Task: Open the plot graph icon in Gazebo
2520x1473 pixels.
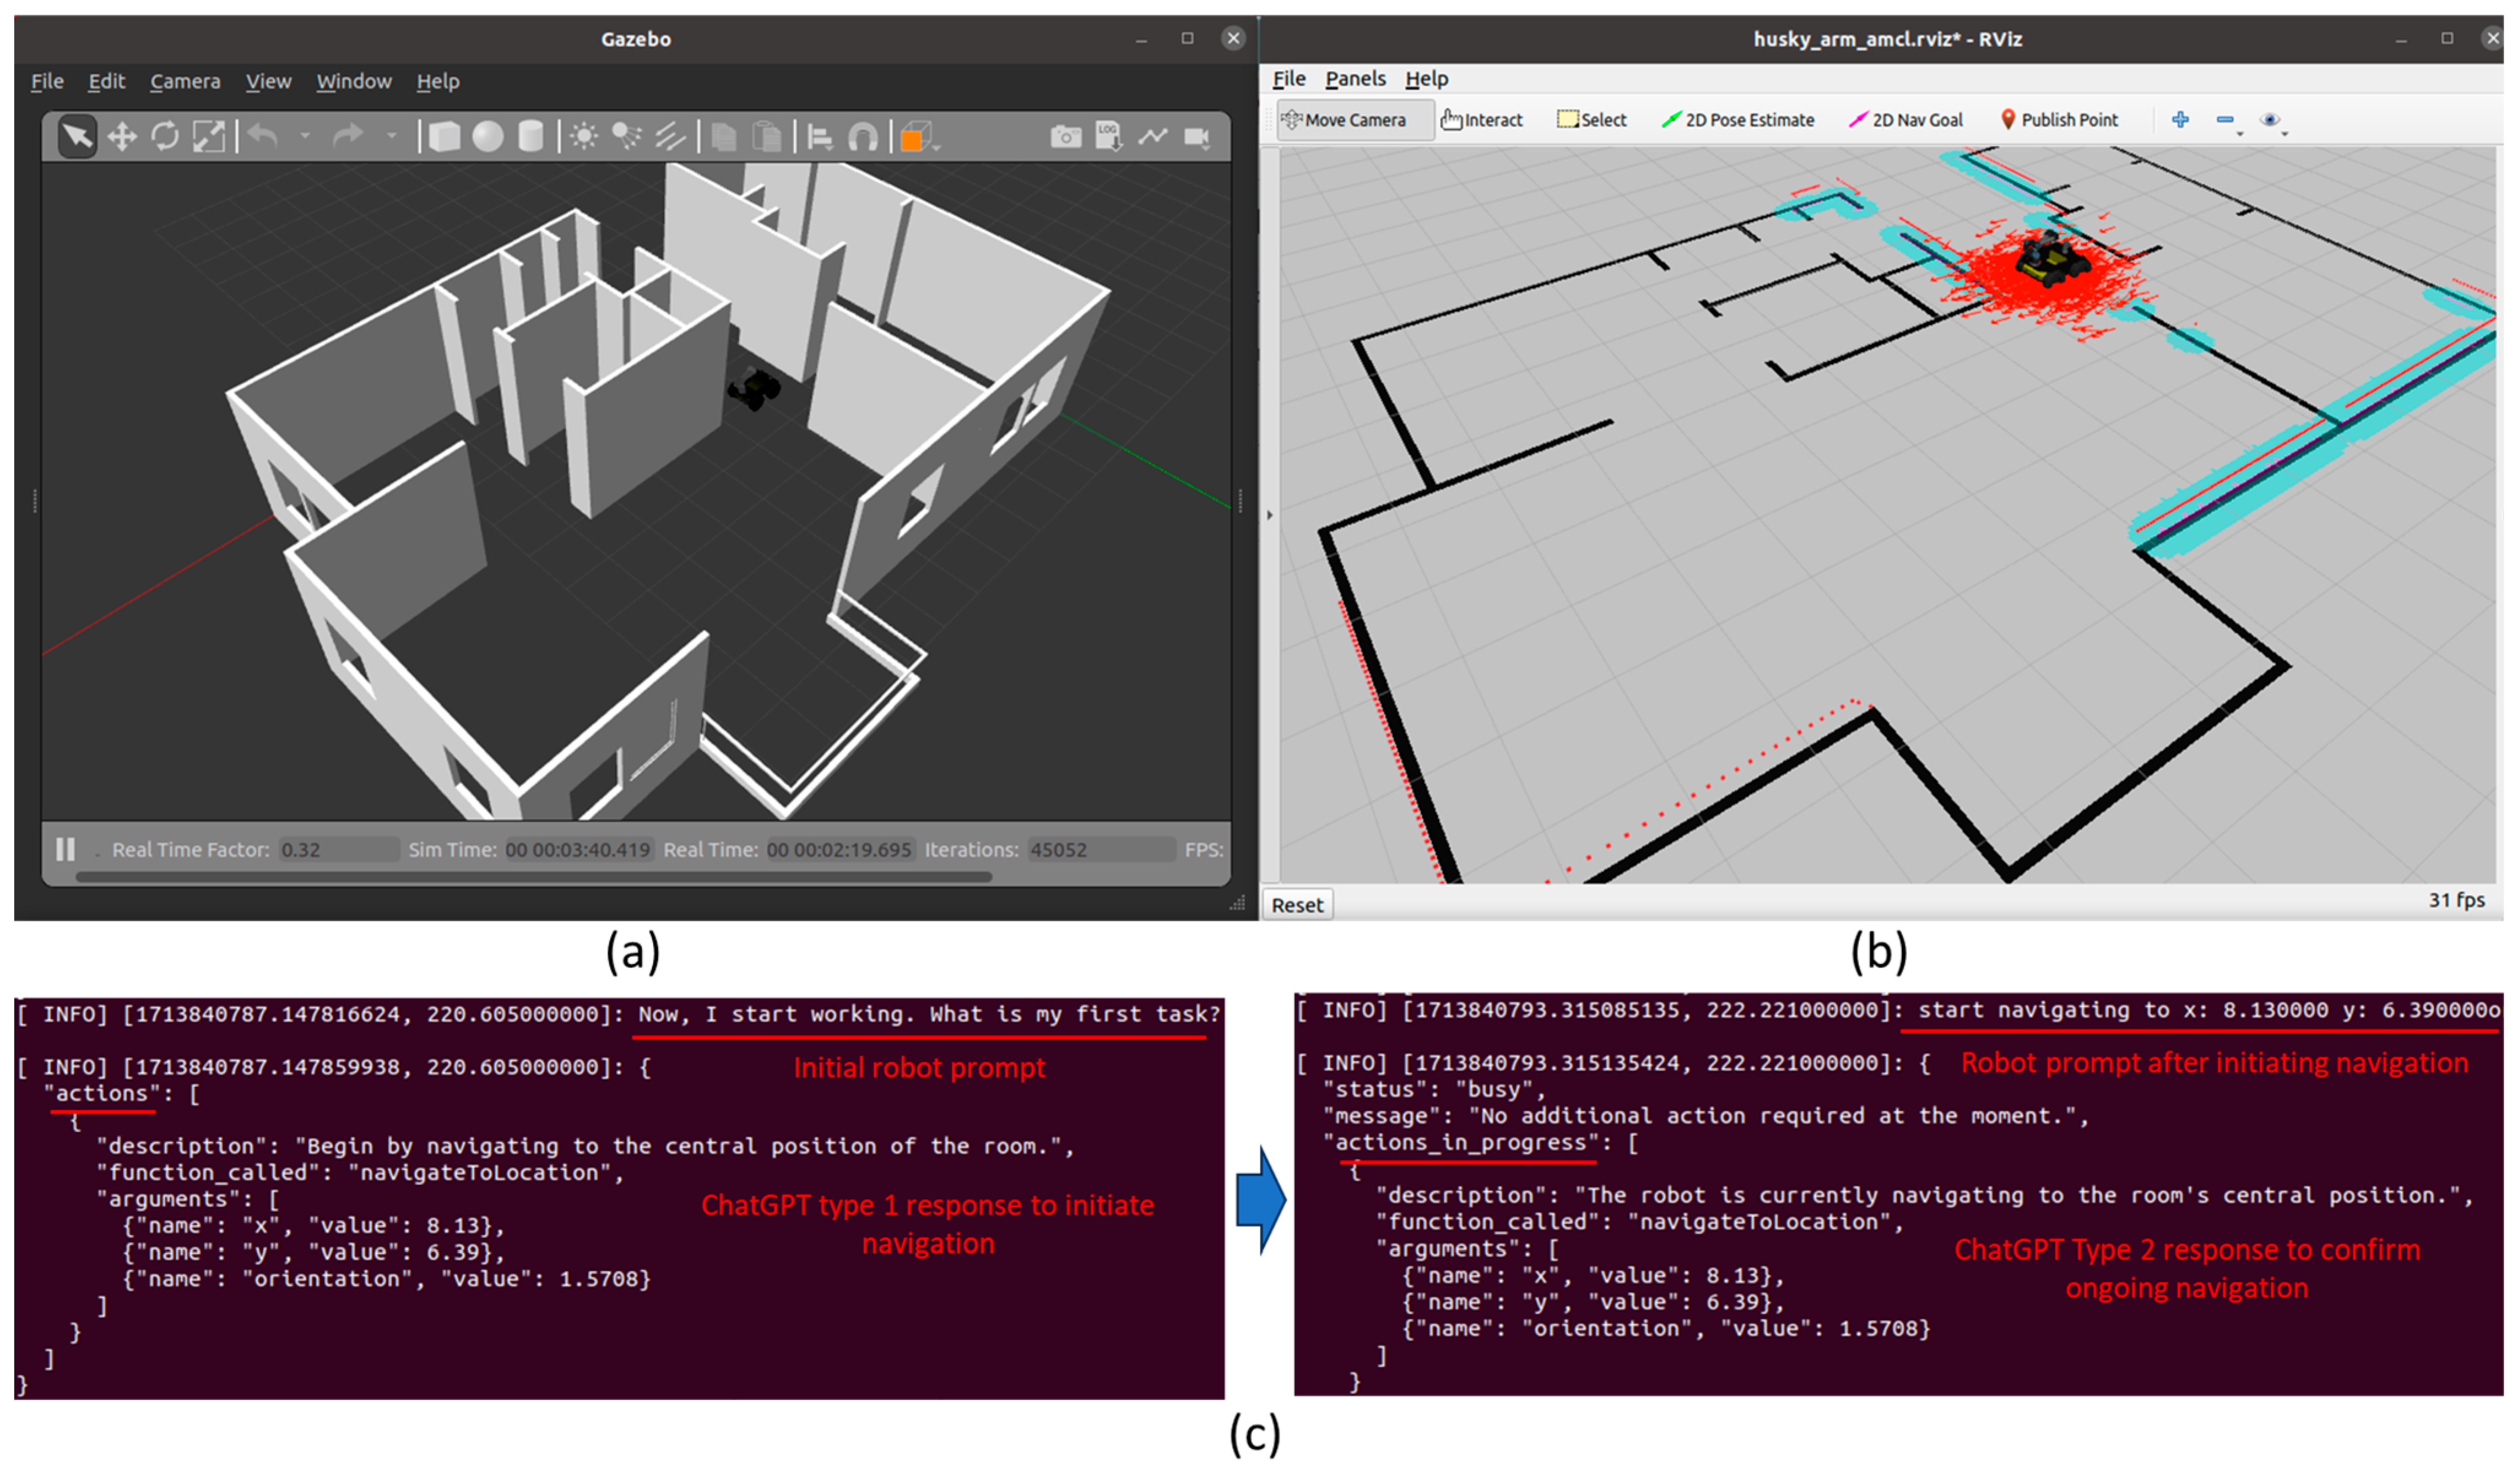Action: click(1153, 137)
